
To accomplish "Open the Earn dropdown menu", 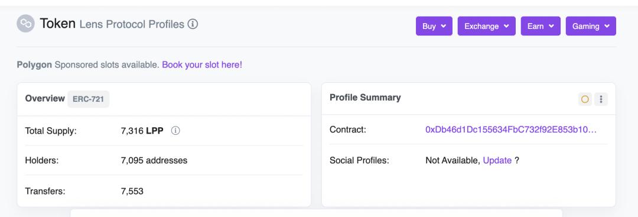I will coord(541,26).
